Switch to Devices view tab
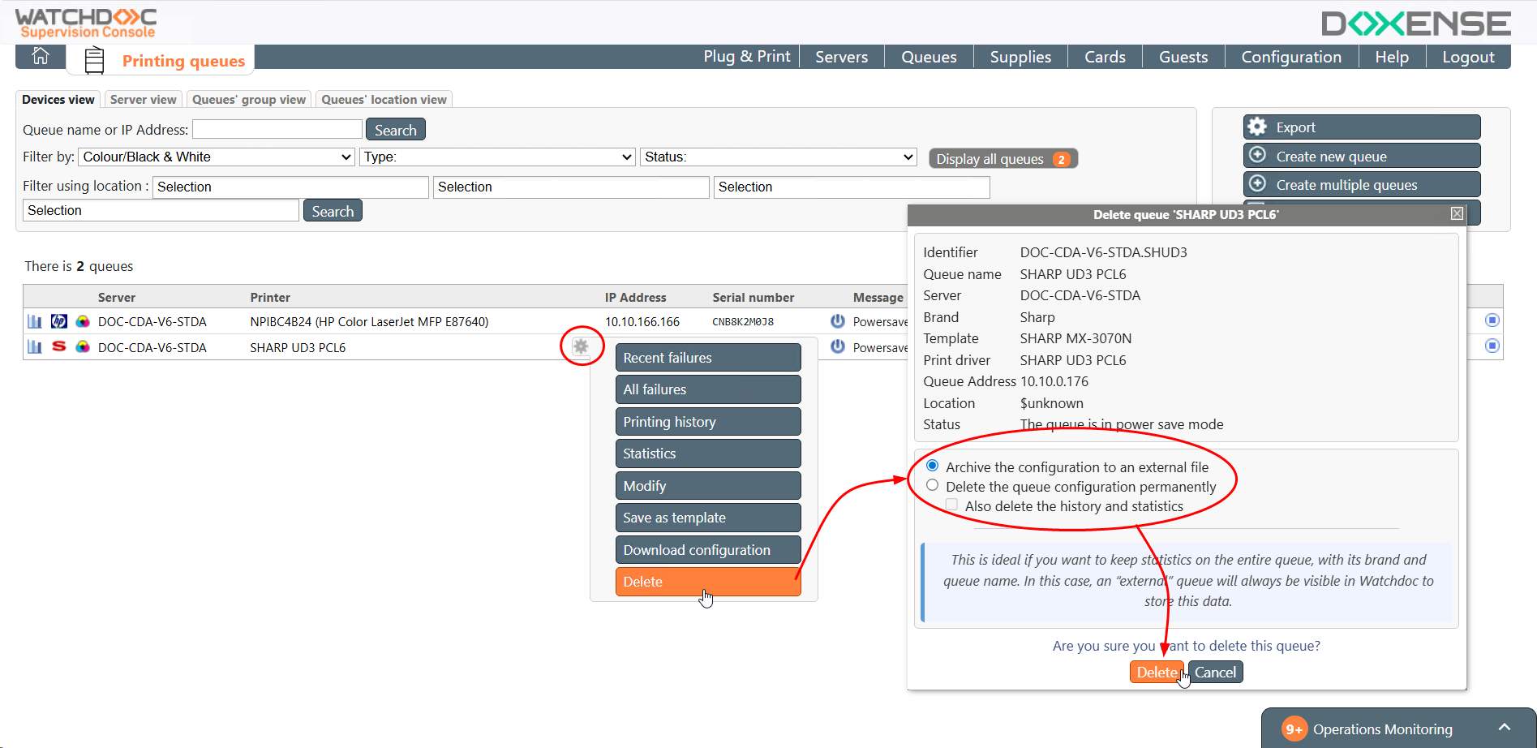Viewport: 1537px width, 748px height. tap(58, 99)
